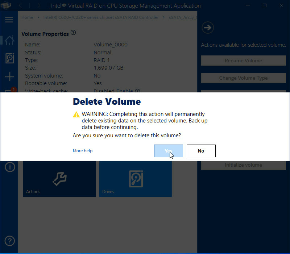The image size is (290, 254).
Task: Navigate forward with the title bar arrow
Action: [x=38, y=6]
